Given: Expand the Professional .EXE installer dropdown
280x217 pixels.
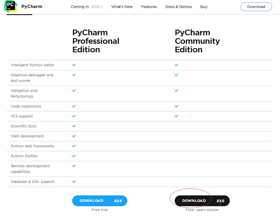Looking at the screenshot, I should [118, 201].
